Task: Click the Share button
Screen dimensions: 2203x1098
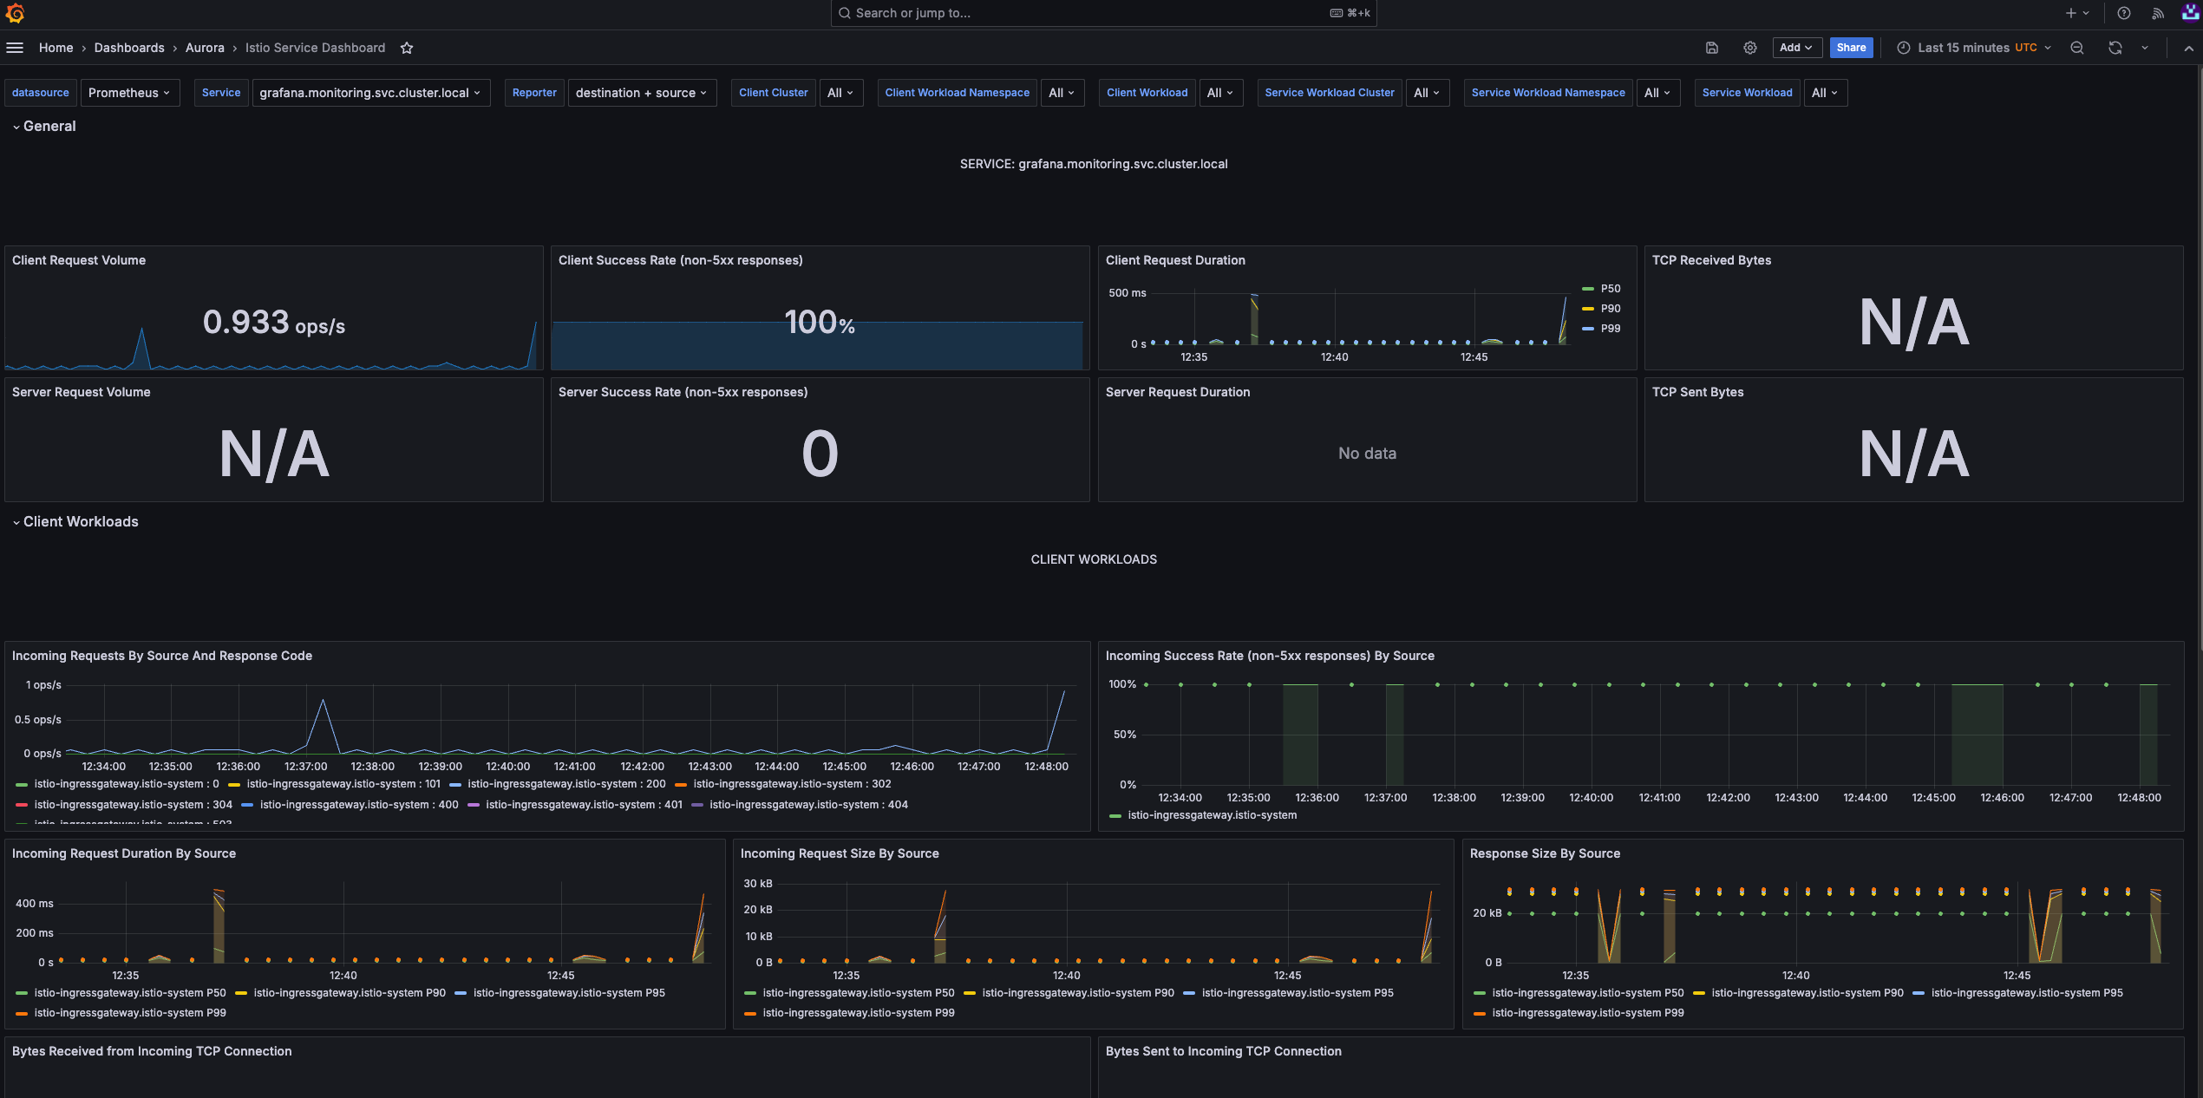Action: coord(1852,48)
